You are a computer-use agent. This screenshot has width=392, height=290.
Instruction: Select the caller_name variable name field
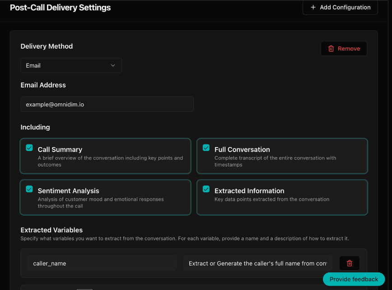pyautogui.click(x=102, y=263)
